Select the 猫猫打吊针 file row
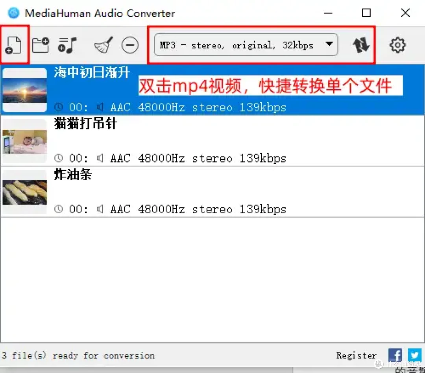This screenshot has width=425, height=373. click(x=213, y=141)
